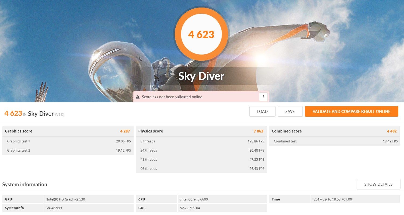This screenshot has width=404, height=215.
Task: Click the orange 4 623 score circle
Action: click(201, 34)
